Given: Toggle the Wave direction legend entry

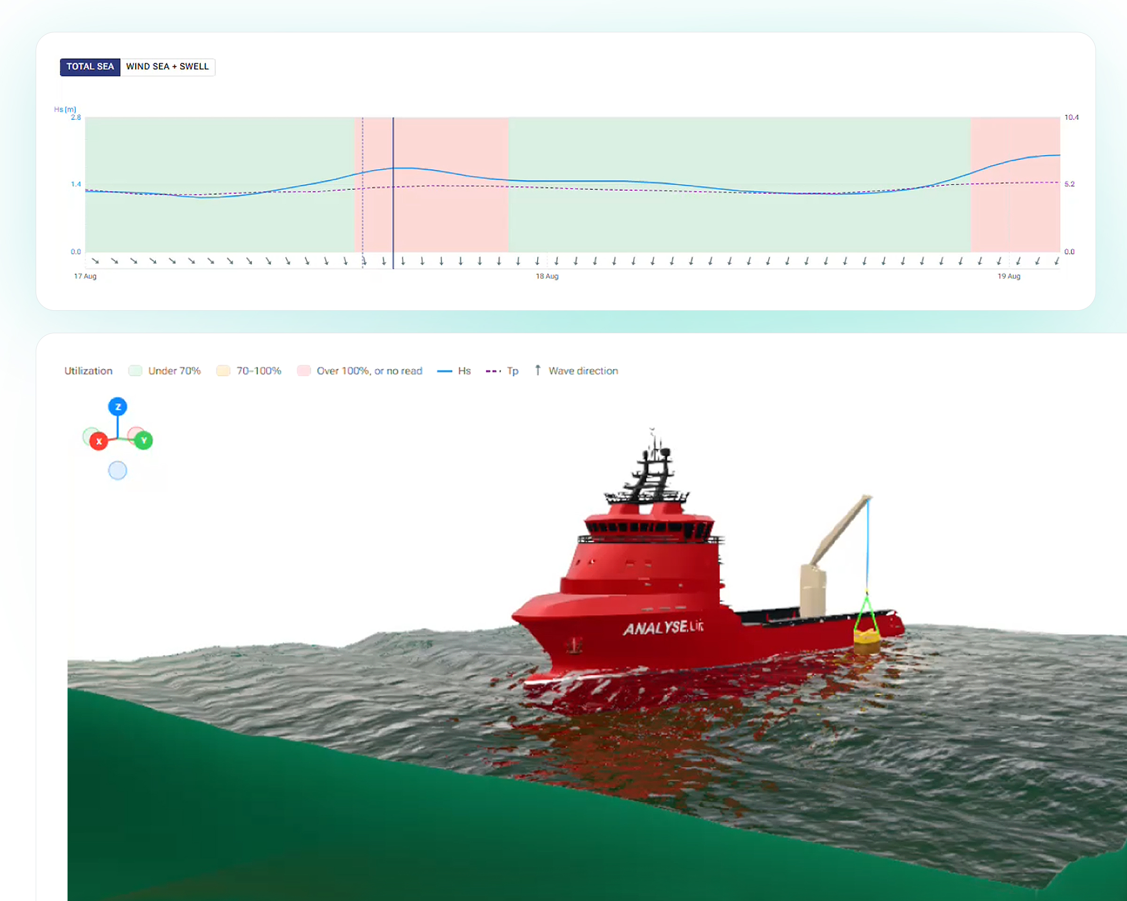Looking at the screenshot, I should (577, 371).
